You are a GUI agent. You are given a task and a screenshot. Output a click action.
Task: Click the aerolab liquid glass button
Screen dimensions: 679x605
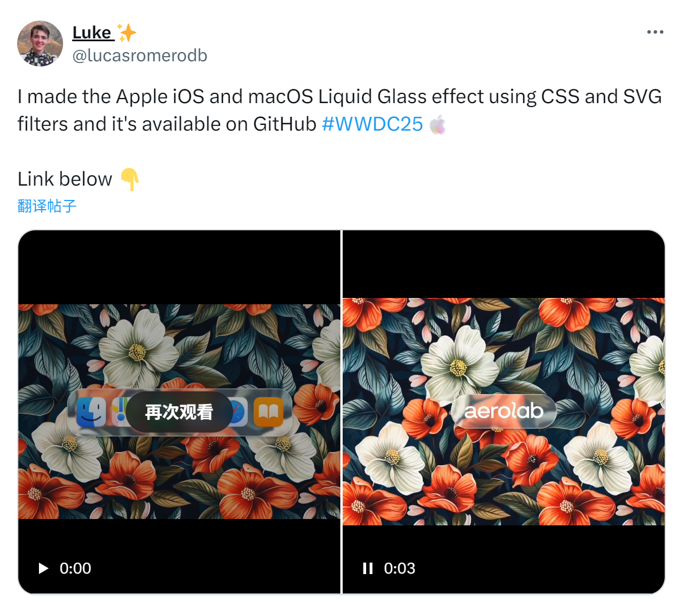(x=504, y=411)
